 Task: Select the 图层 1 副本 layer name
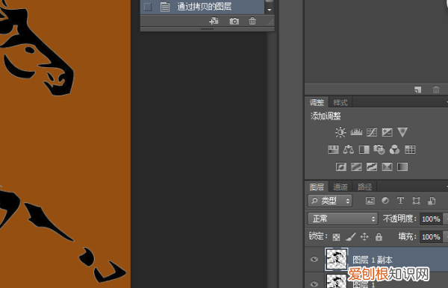click(x=373, y=260)
